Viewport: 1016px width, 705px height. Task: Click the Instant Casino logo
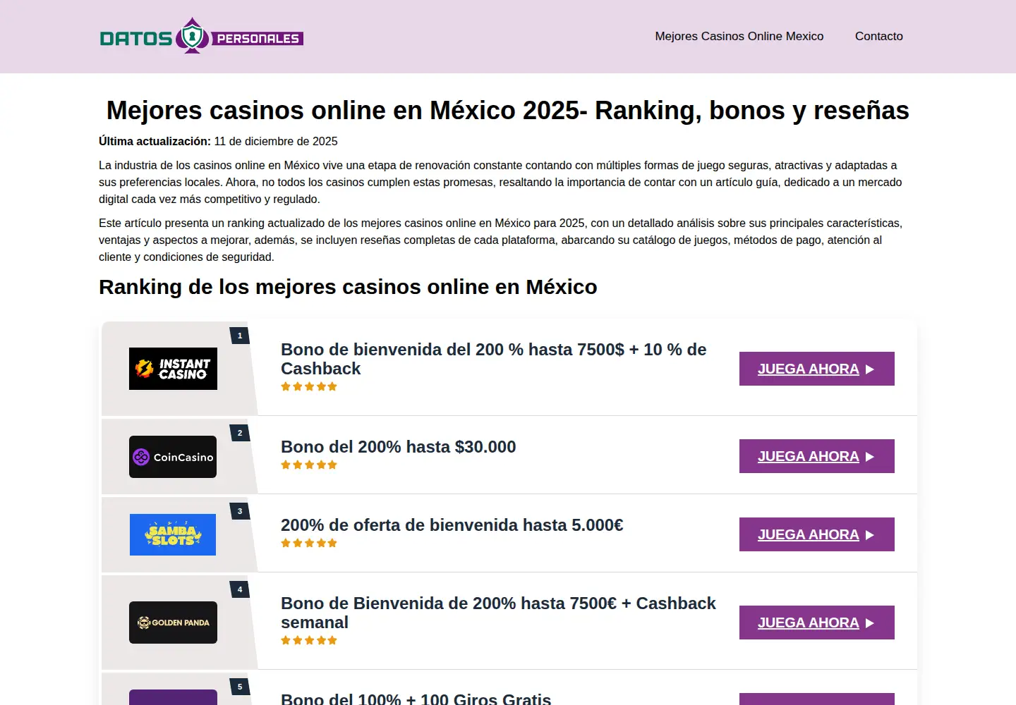tap(173, 369)
